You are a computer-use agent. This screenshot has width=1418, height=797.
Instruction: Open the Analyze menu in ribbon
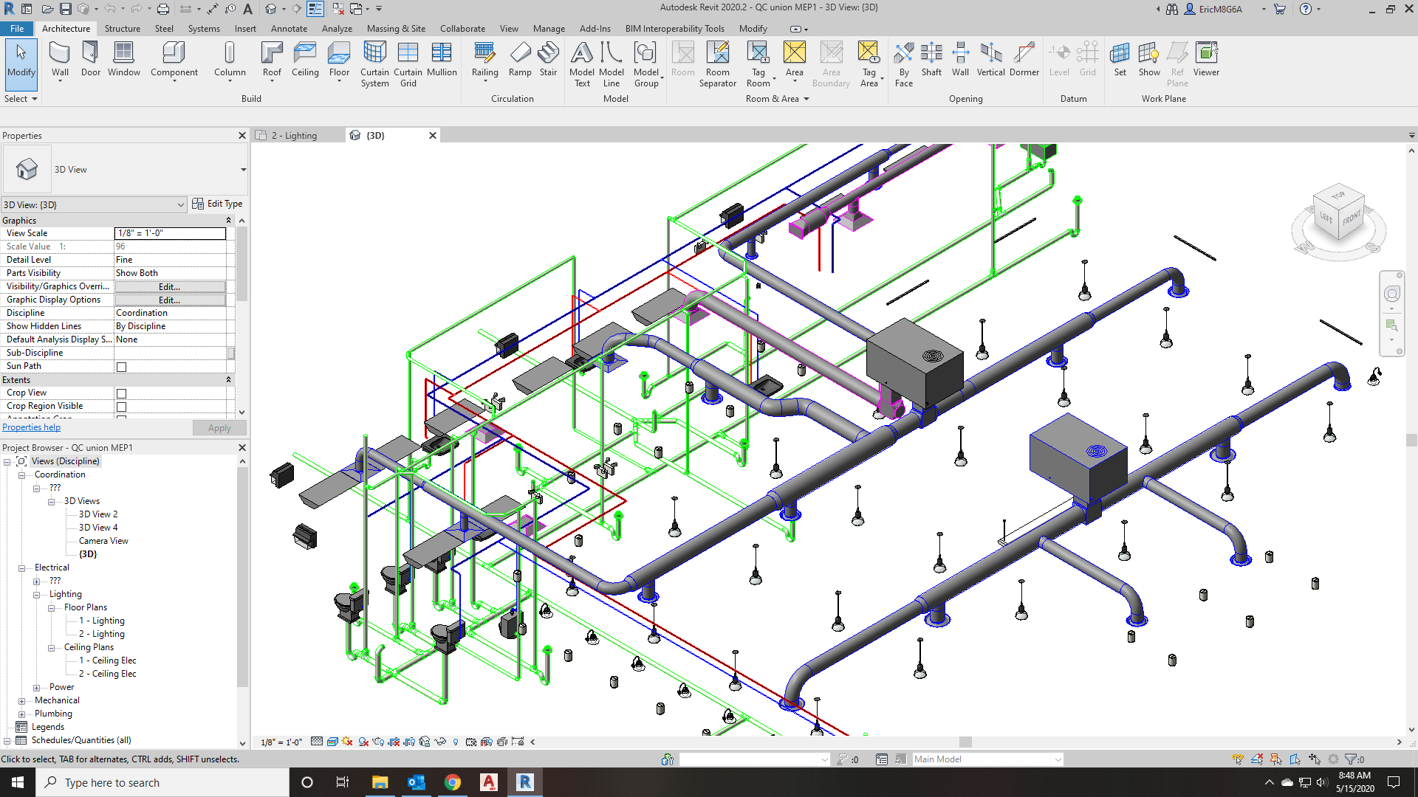coord(337,28)
